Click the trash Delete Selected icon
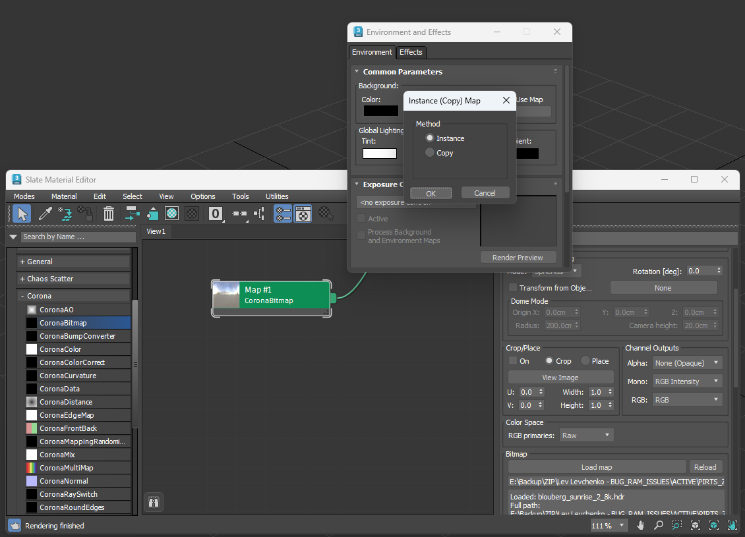Viewport: 745px width, 537px height. 109,213
